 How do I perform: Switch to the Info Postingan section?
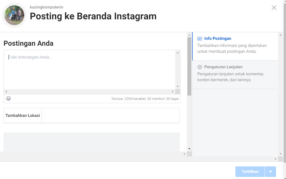tap(218, 38)
